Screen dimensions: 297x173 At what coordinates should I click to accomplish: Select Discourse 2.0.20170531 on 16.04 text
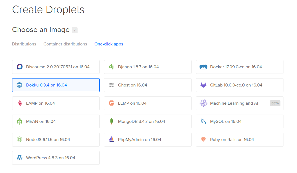[58, 67]
